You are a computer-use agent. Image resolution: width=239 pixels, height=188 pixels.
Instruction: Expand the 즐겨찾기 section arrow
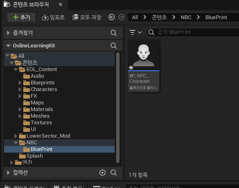(8, 33)
